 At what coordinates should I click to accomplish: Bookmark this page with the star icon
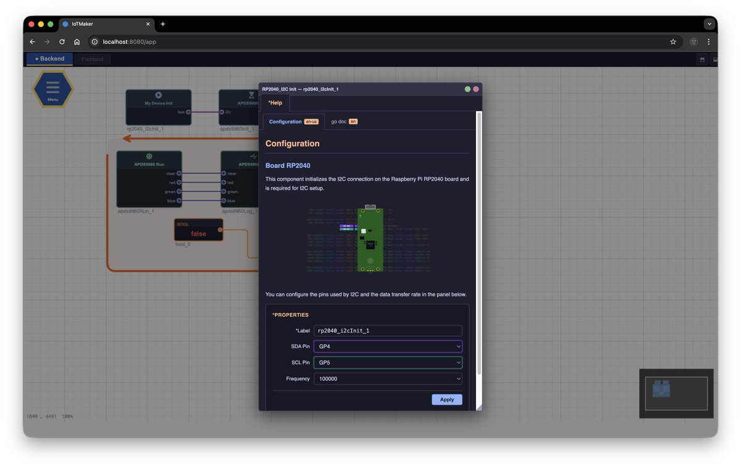click(x=673, y=42)
